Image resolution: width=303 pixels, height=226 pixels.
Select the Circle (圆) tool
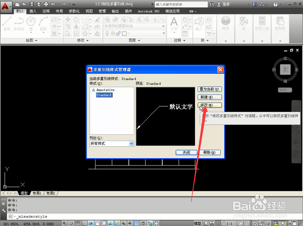tap(31, 24)
